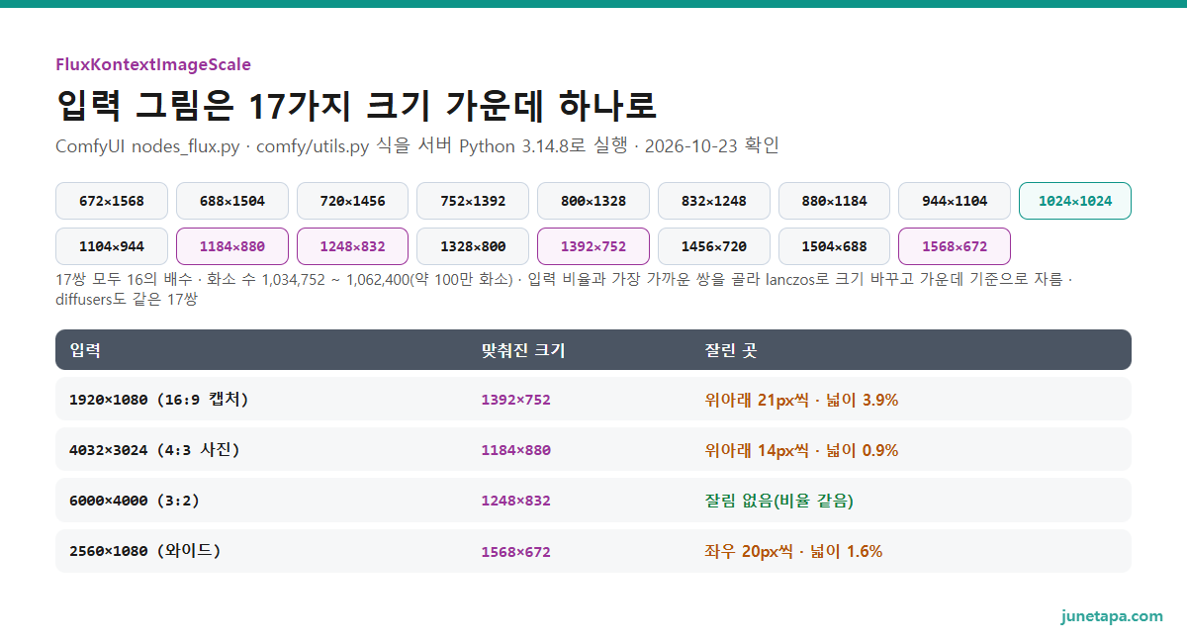Select the purple 1392×752 chip
Screen dimensions: 1187x643
(593, 246)
